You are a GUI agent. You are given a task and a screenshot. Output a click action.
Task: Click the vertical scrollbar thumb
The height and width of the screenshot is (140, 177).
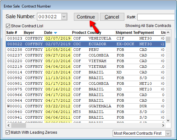(168, 40)
